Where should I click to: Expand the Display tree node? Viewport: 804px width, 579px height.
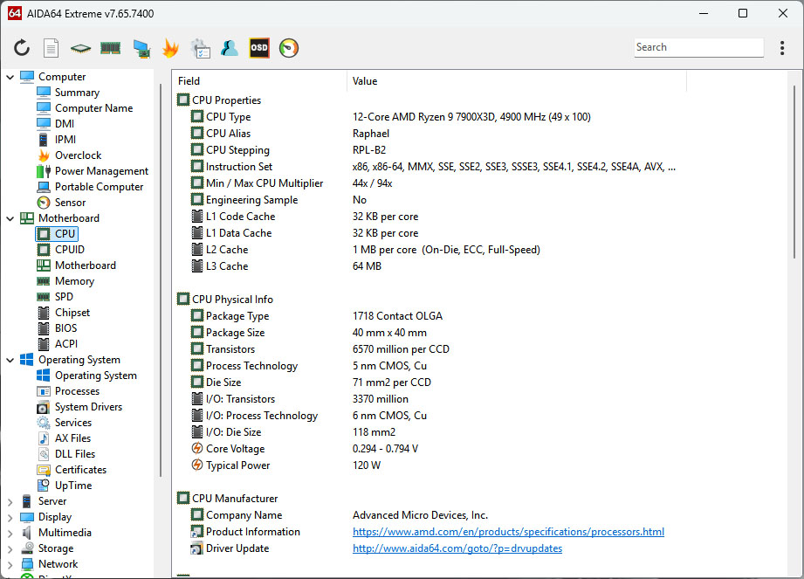point(10,518)
